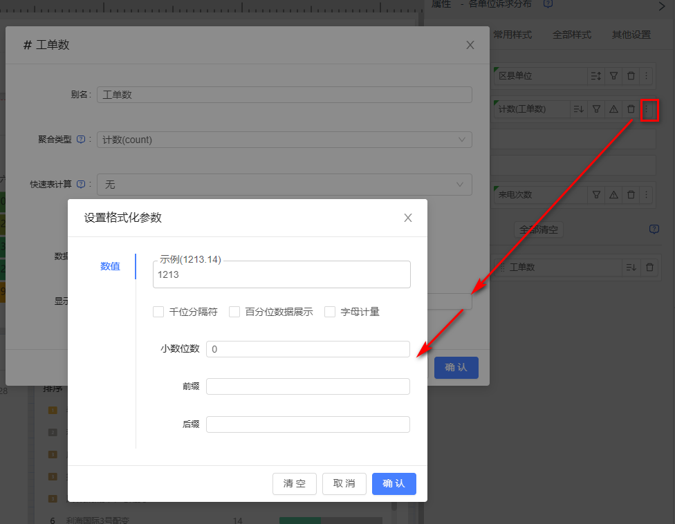Select the 数值 tab in format dialog
The width and height of the screenshot is (675, 524).
110,266
